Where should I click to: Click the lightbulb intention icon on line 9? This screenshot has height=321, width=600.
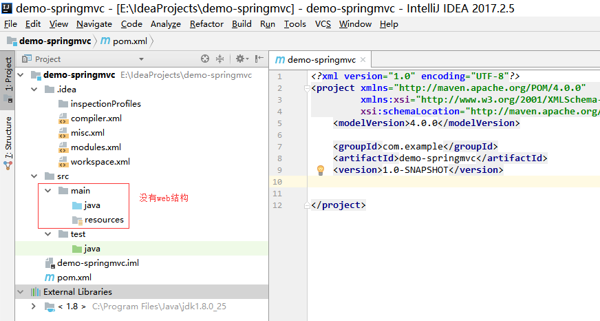pos(321,170)
